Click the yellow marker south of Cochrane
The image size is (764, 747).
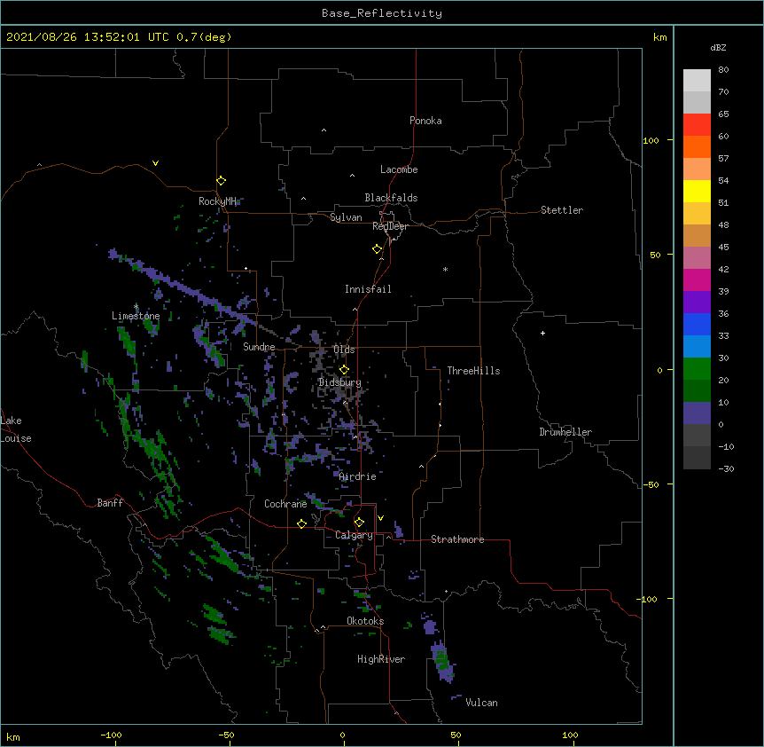[x=301, y=523]
